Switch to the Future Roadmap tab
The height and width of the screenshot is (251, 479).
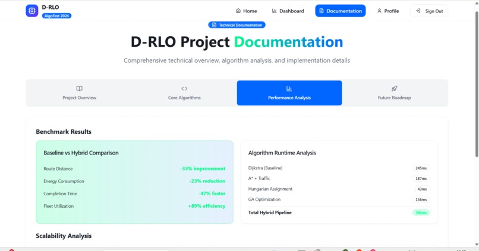pos(395,93)
